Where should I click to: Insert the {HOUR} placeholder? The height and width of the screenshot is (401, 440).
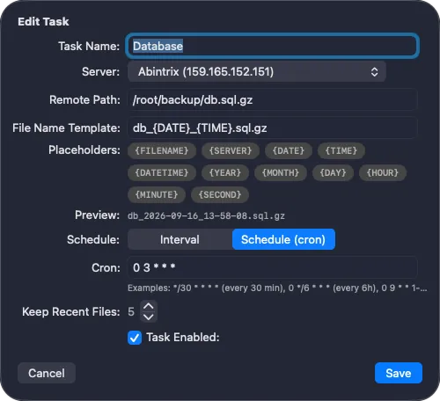[x=383, y=172]
